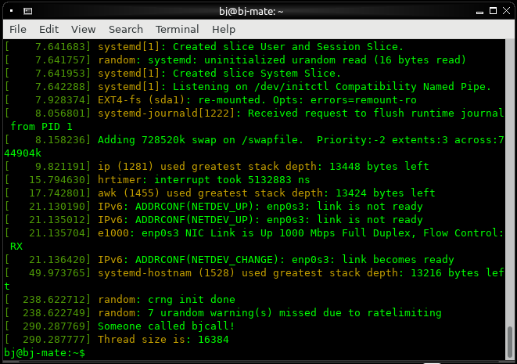The width and height of the screenshot is (517, 364).
Task: Open the Help menu
Action: [224, 29]
